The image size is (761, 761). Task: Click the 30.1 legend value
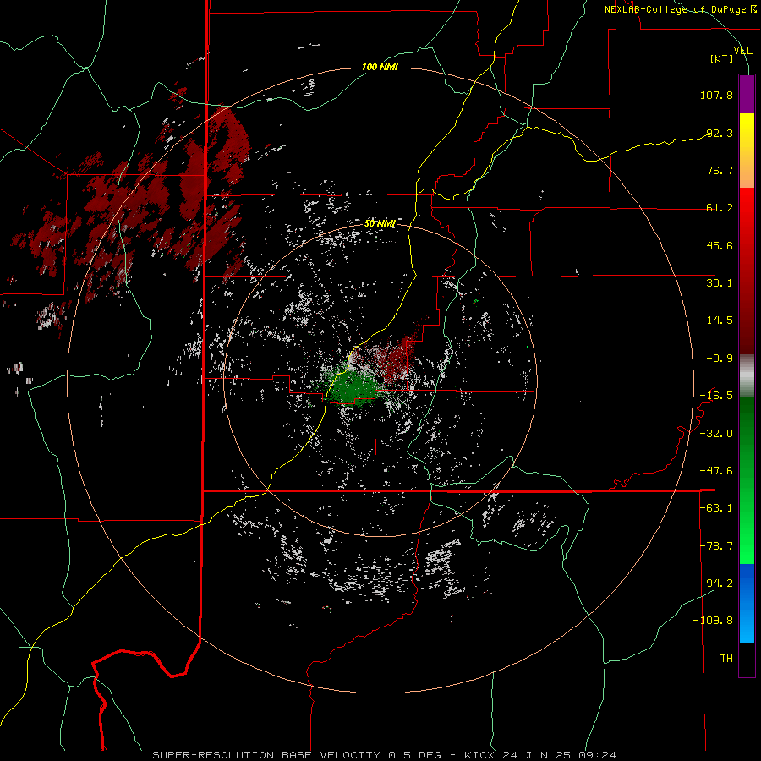(x=720, y=283)
